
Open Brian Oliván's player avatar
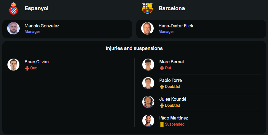coord(13,64)
